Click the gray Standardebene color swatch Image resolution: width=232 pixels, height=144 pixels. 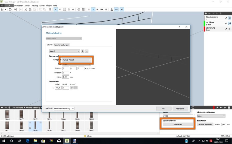[204, 18]
